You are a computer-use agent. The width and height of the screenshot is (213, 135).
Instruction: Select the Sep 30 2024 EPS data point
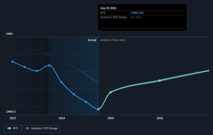(x=98, y=109)
